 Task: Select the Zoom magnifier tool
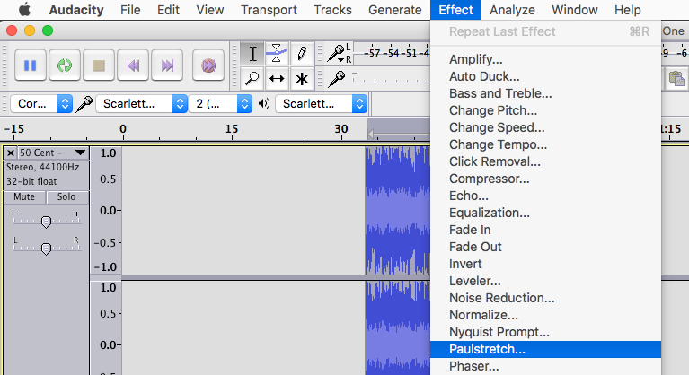[252, 79]
